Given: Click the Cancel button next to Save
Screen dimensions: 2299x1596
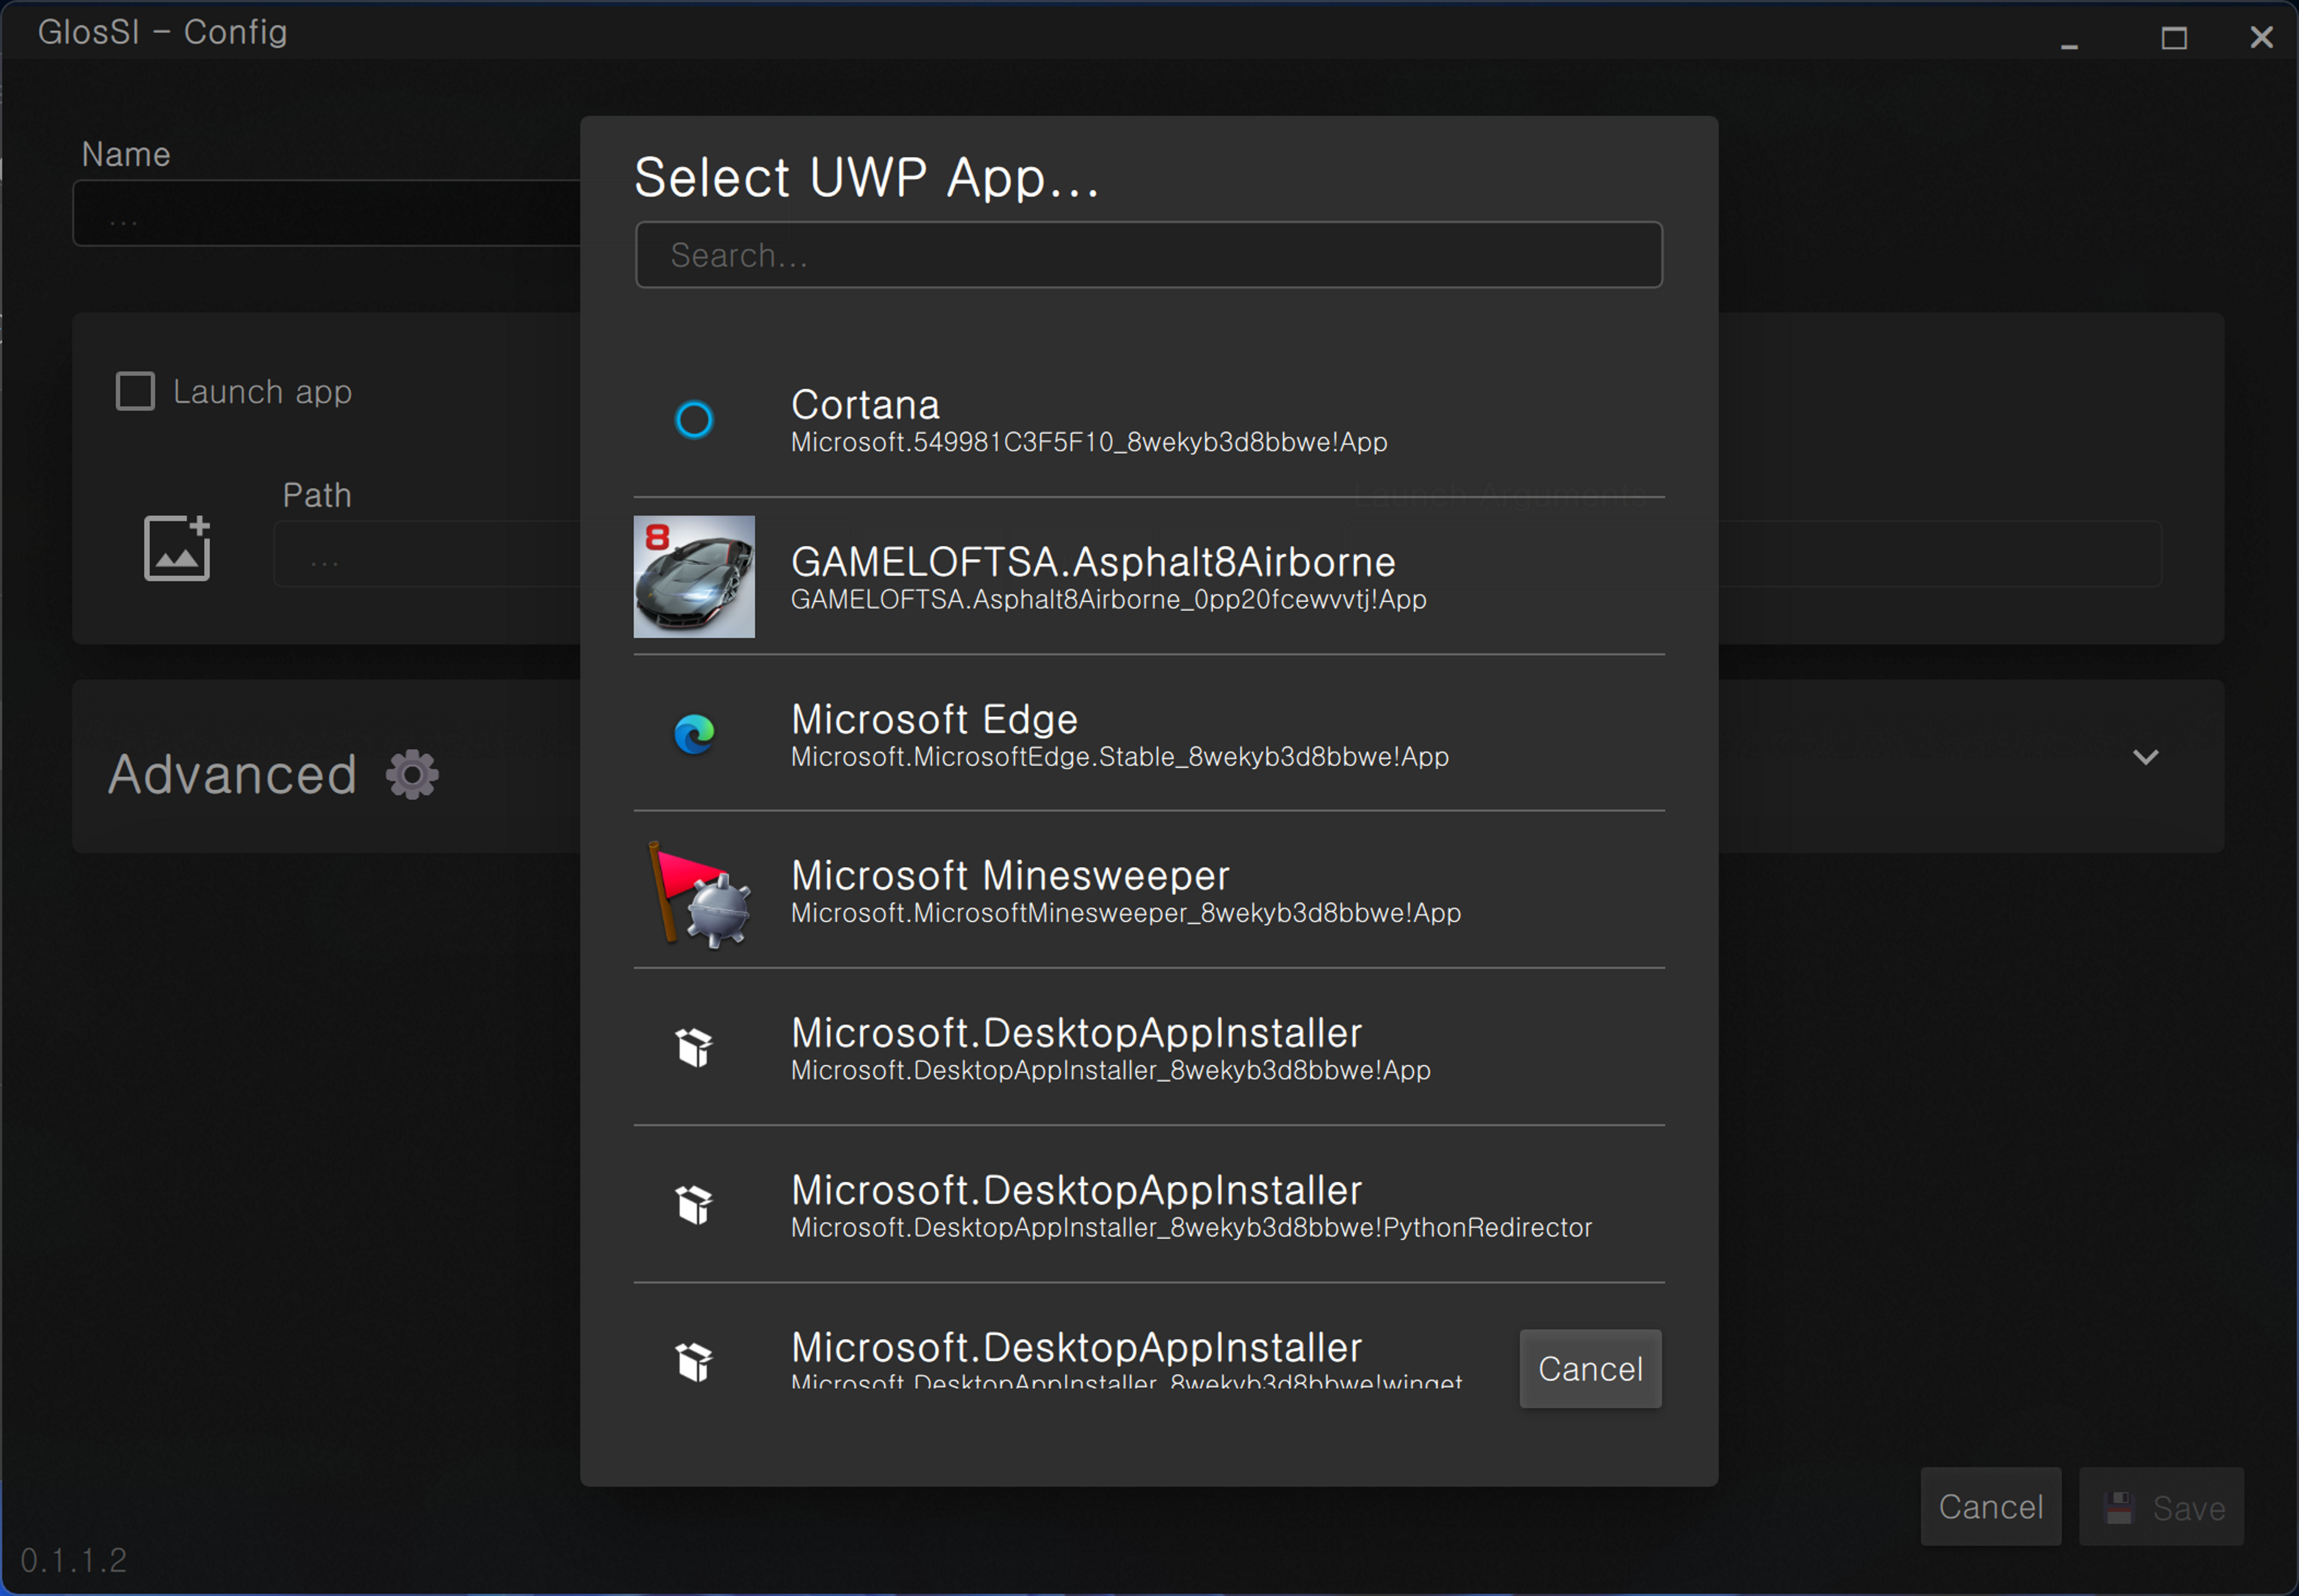Looking at the screenshot, I should point(1990,1507).
